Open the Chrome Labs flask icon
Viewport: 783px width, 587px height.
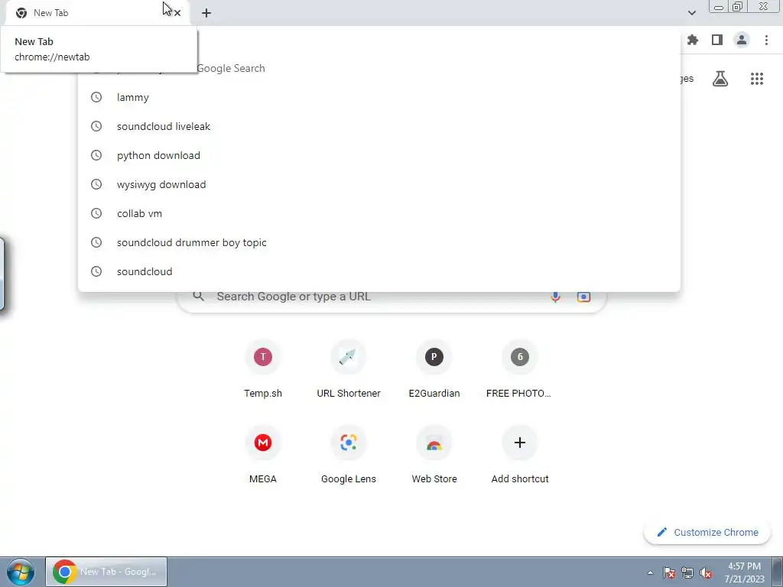pyautogui.click(x=720, y=79)
